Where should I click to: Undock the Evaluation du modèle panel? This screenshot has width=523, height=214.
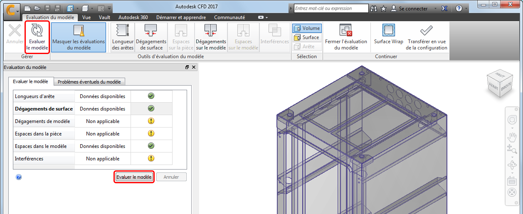(x=187, y=67)
